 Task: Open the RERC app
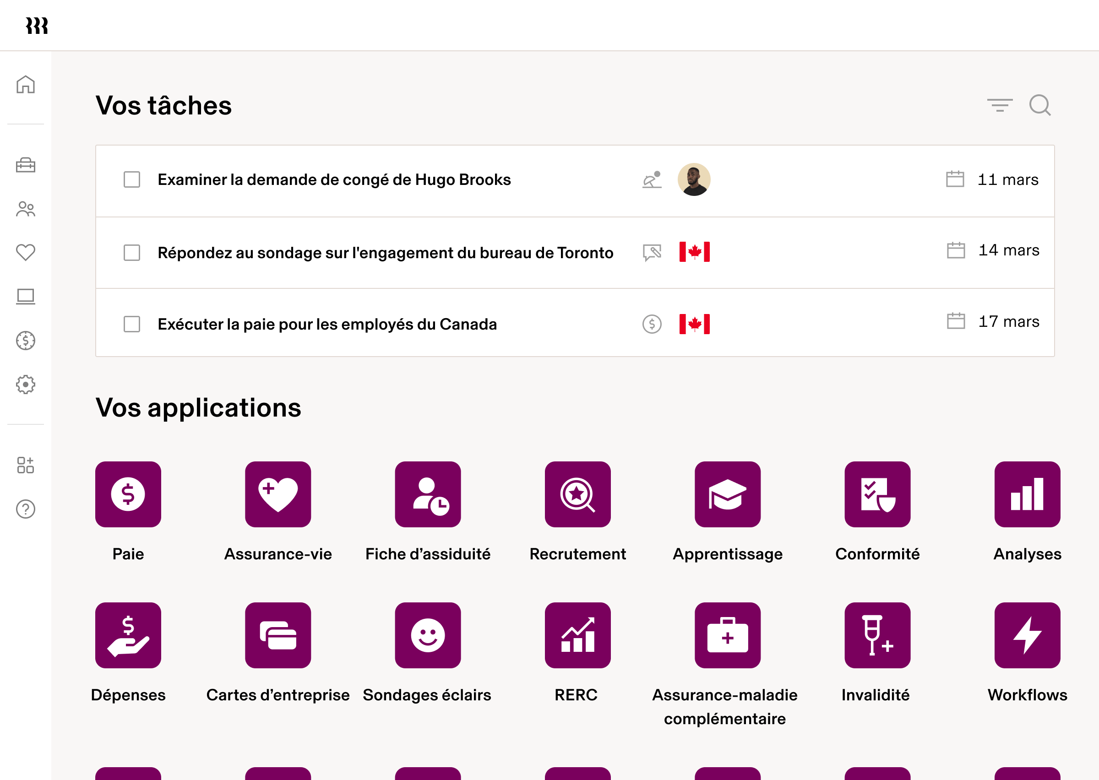point(578,635)
